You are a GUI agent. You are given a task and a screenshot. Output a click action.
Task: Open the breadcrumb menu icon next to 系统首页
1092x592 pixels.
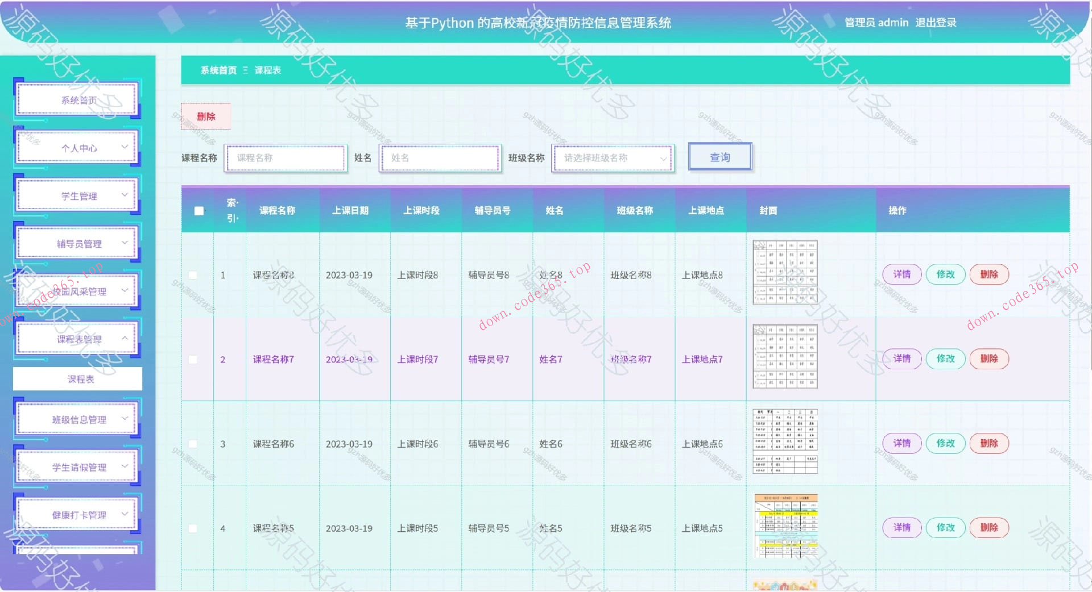pyautogui.click(x=245, y=70)
